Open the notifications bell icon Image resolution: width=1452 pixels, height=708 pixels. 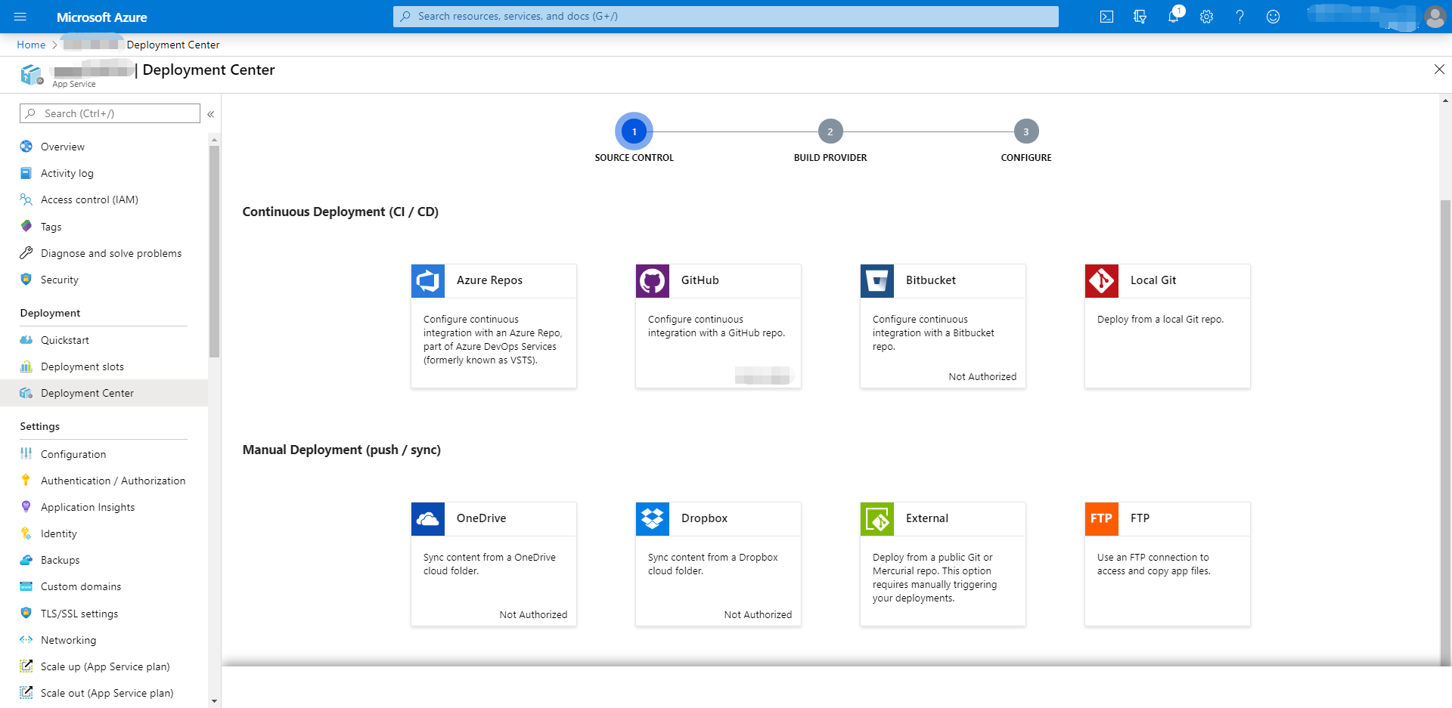click(1173, 17)
